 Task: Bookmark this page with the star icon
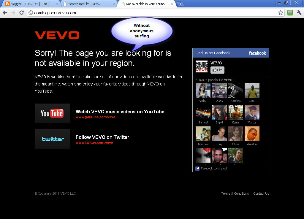[x=281, y=12]
